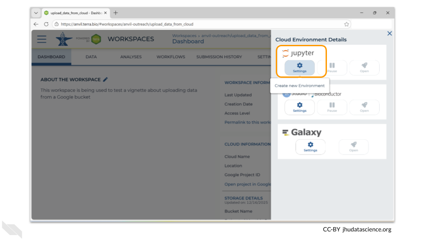The image size is (427, 240).
Task: Switch to the Workflows tab
Action: pyautogui.click(x=171, y=57)
